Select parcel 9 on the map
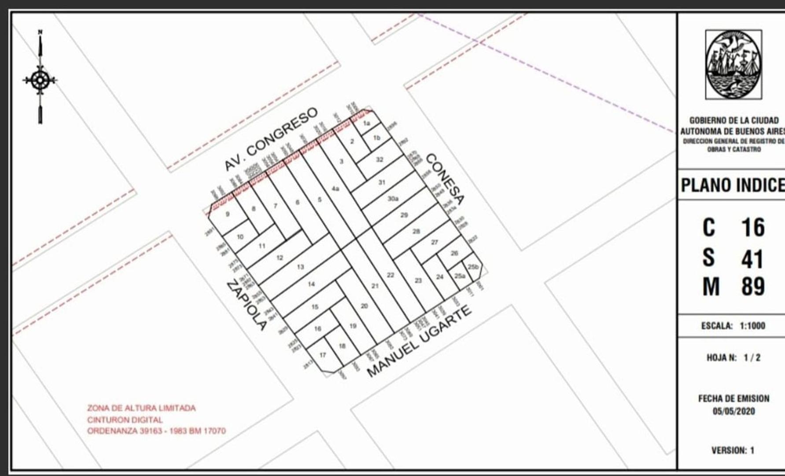This screenshot has height=476, width=785. (x=228, y=214)
